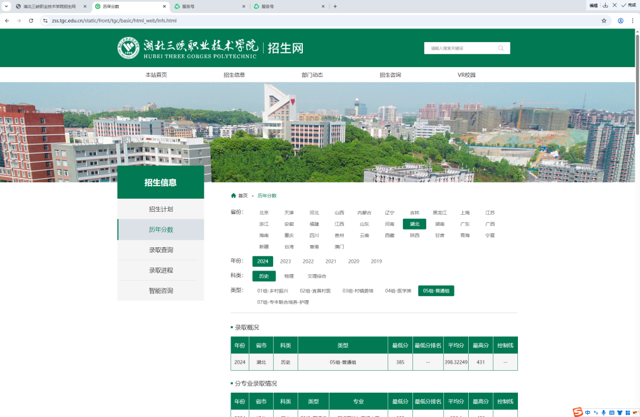Click the breadcrumb home icon
Image resolution: width=640 pixels, height=417 pixels.
point(233,195)
